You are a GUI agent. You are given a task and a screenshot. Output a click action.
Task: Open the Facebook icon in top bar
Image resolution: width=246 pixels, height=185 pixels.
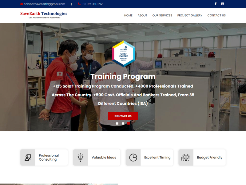[x=215, y=4]
